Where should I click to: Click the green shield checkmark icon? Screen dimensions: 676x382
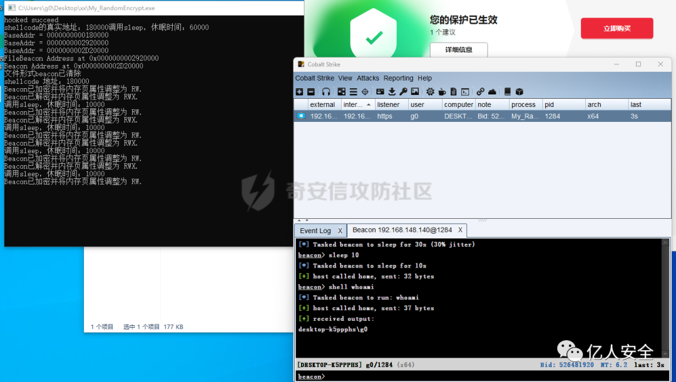point(374,37)
